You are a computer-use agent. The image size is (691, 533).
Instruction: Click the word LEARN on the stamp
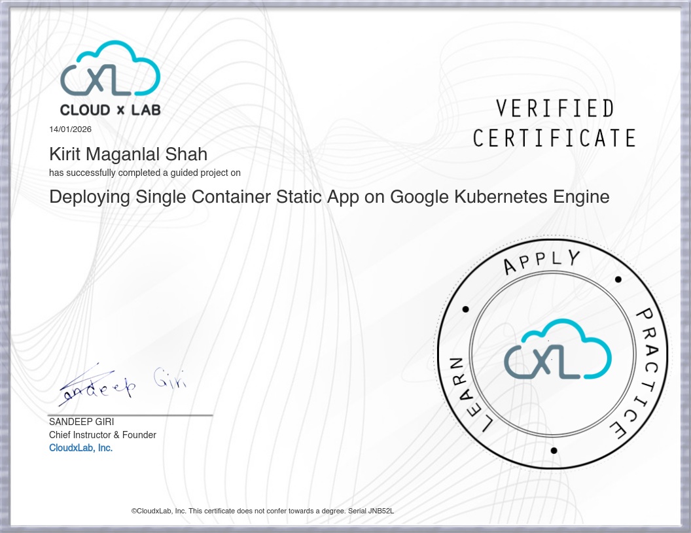pos(465,394)
